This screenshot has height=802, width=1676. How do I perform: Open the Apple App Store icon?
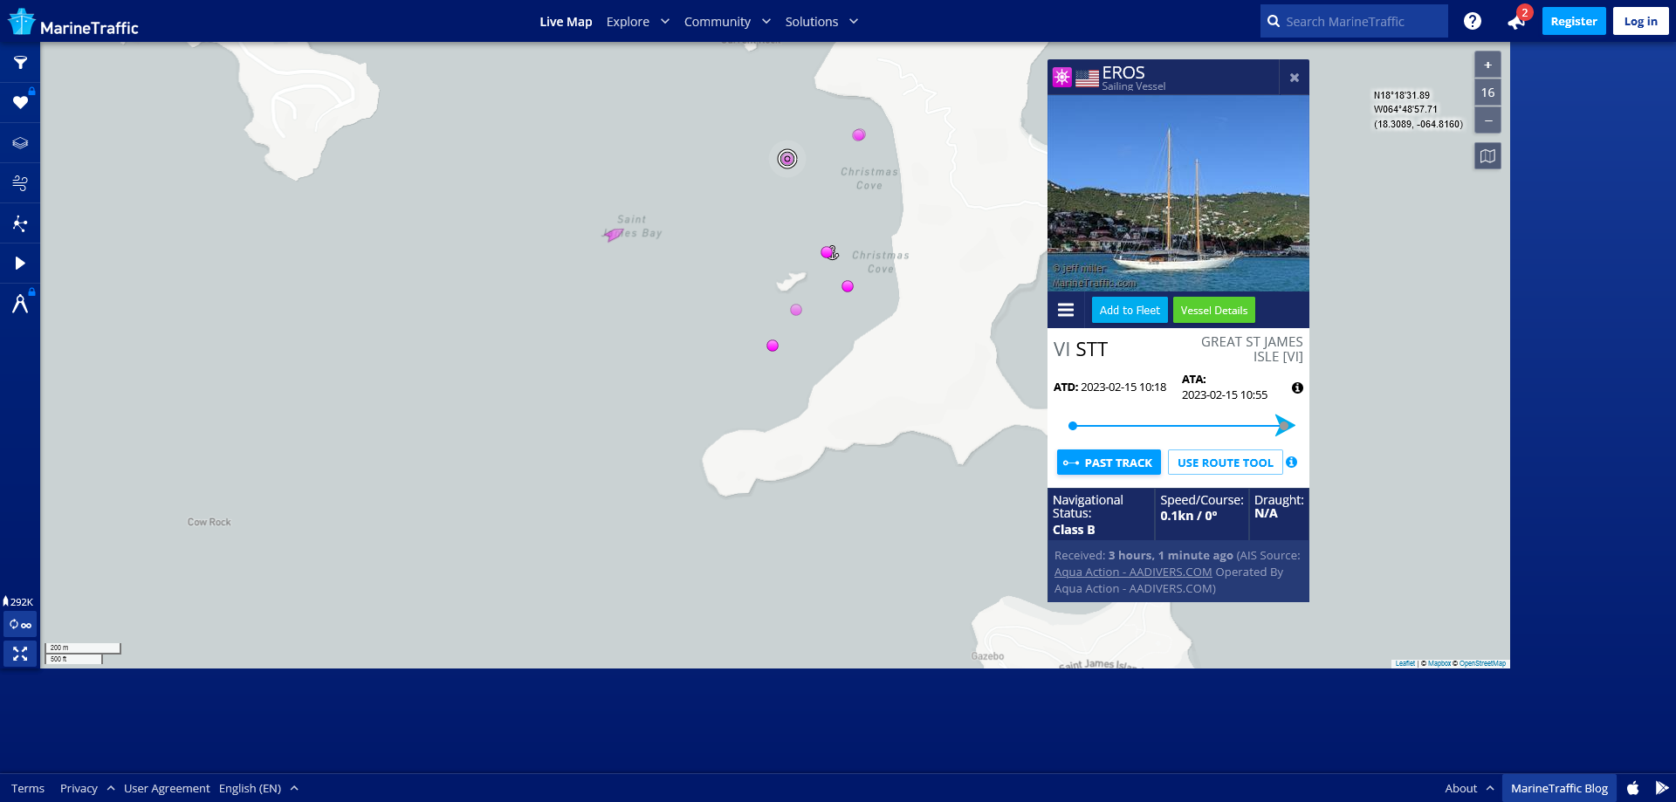click(x=1633, y=788)
